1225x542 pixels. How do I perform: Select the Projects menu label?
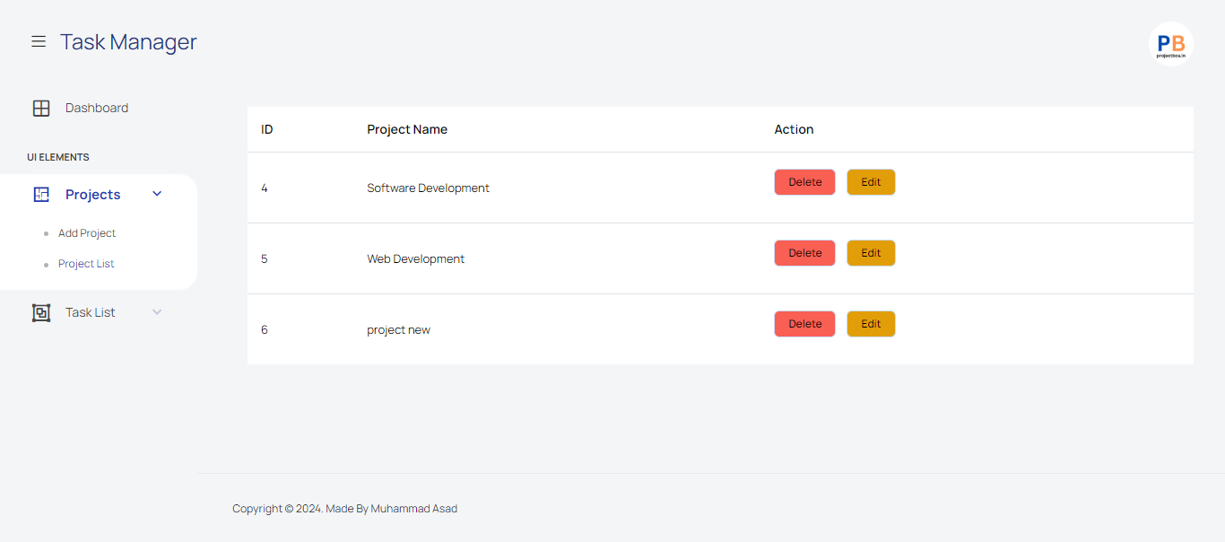(93, 195)
